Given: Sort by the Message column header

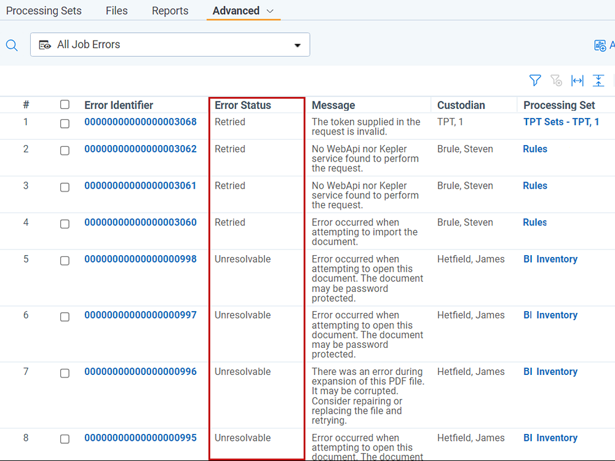Looking at the screenshot, I should 333,105.
